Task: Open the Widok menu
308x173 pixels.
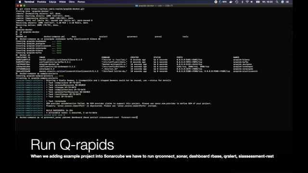Action: tap(63, 2)
